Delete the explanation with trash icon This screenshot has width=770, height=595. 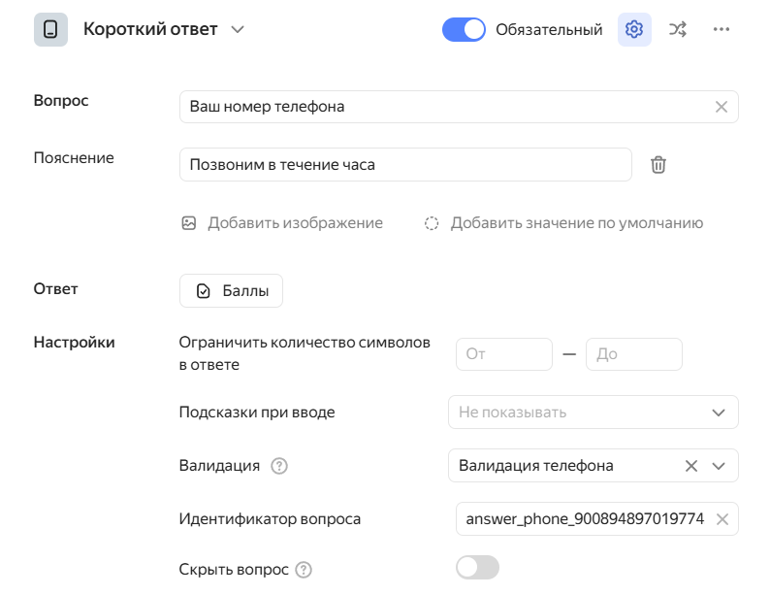pos(658,165)
